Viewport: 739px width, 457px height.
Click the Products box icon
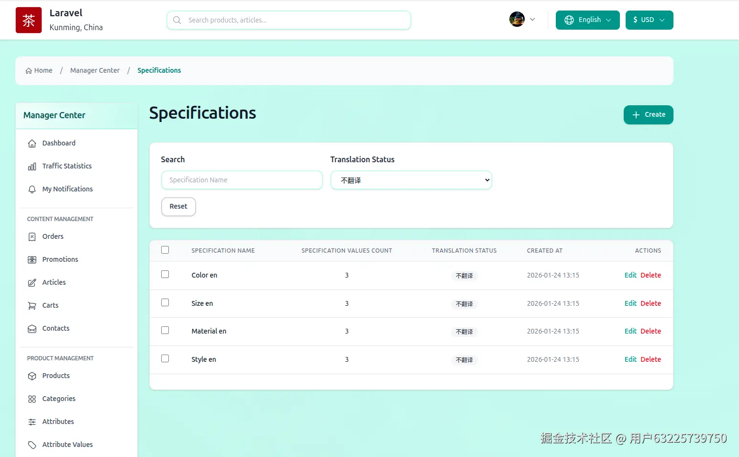tap(32, 376)
